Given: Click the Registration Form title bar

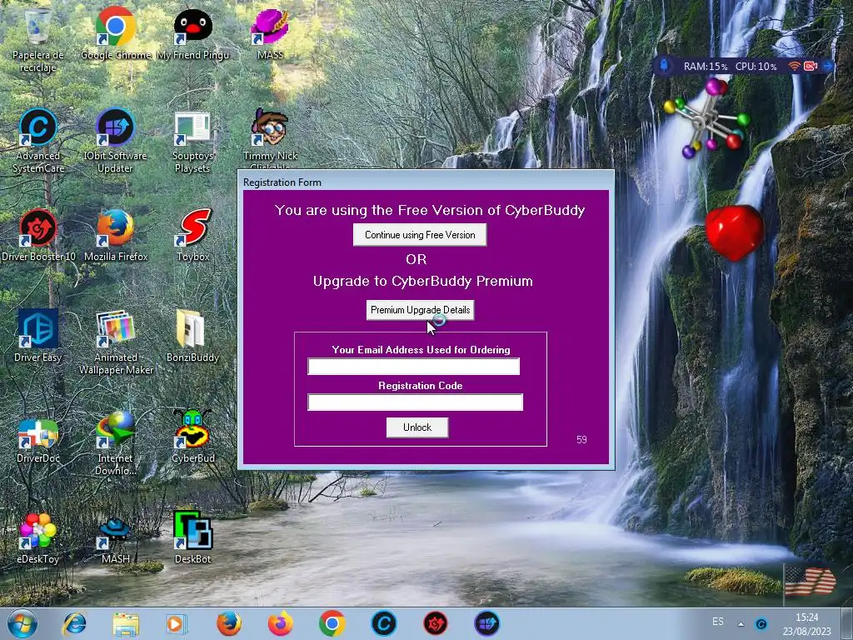Looking at the screenshot, I should (x=426, y=182).
